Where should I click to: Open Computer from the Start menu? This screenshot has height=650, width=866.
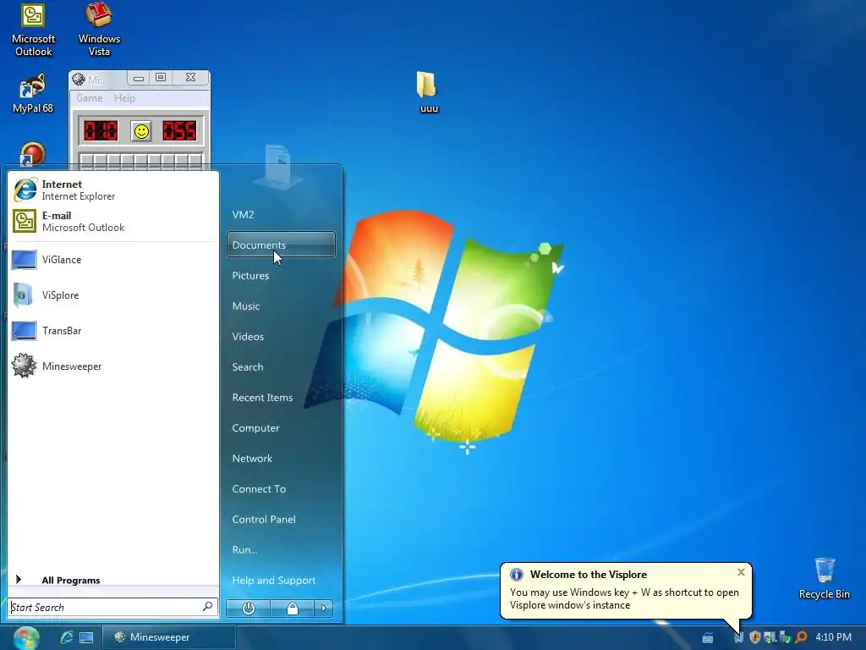[281, 427]
